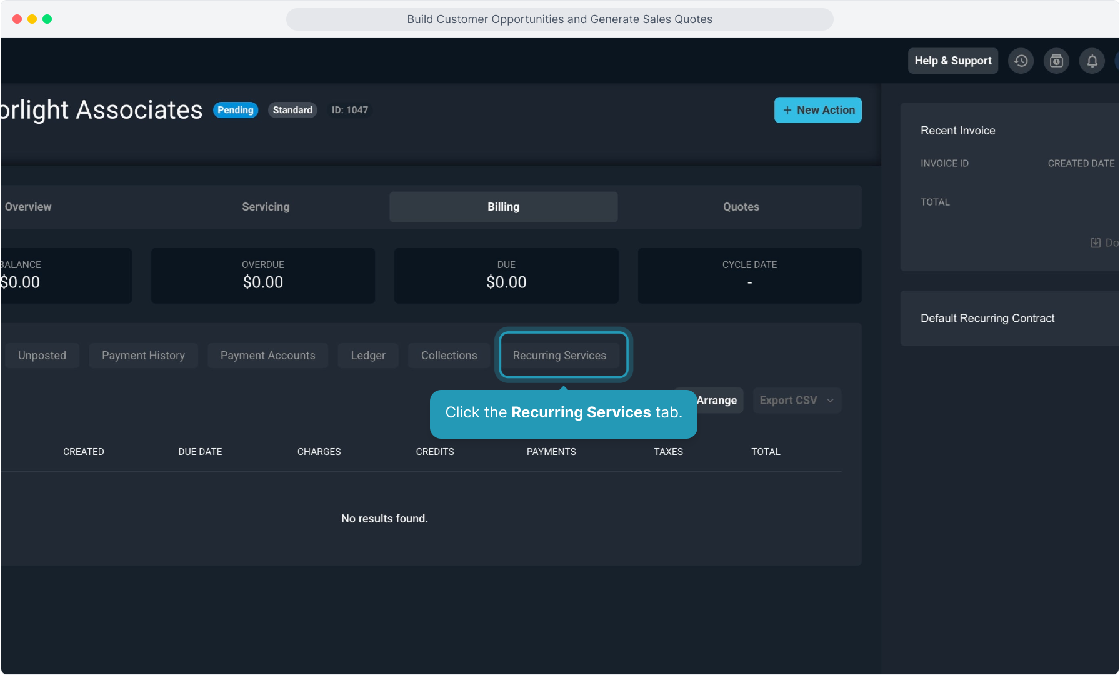
Task: Open the Recurring Services sub-tab
Action: (559, 356)
